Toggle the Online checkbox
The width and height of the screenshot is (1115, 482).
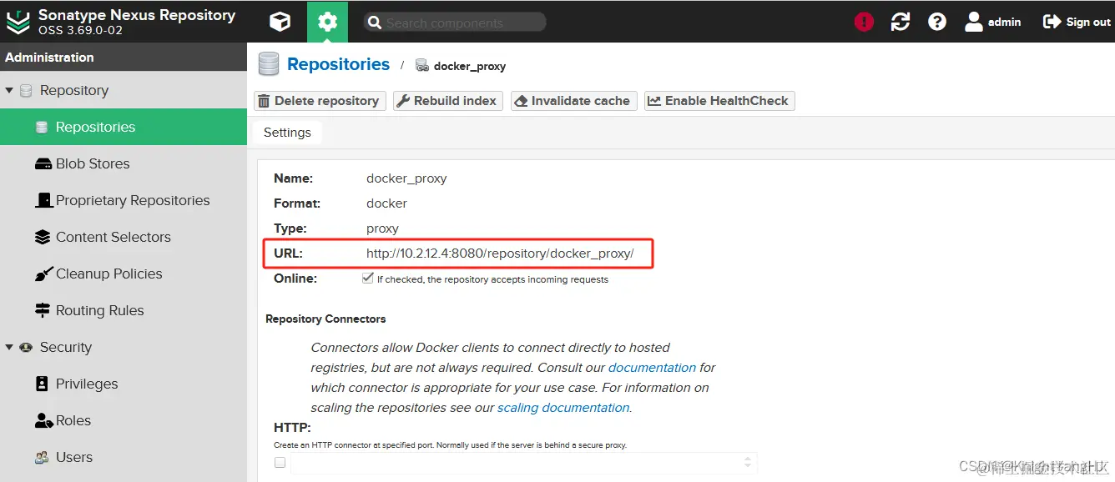pos(368,279)
